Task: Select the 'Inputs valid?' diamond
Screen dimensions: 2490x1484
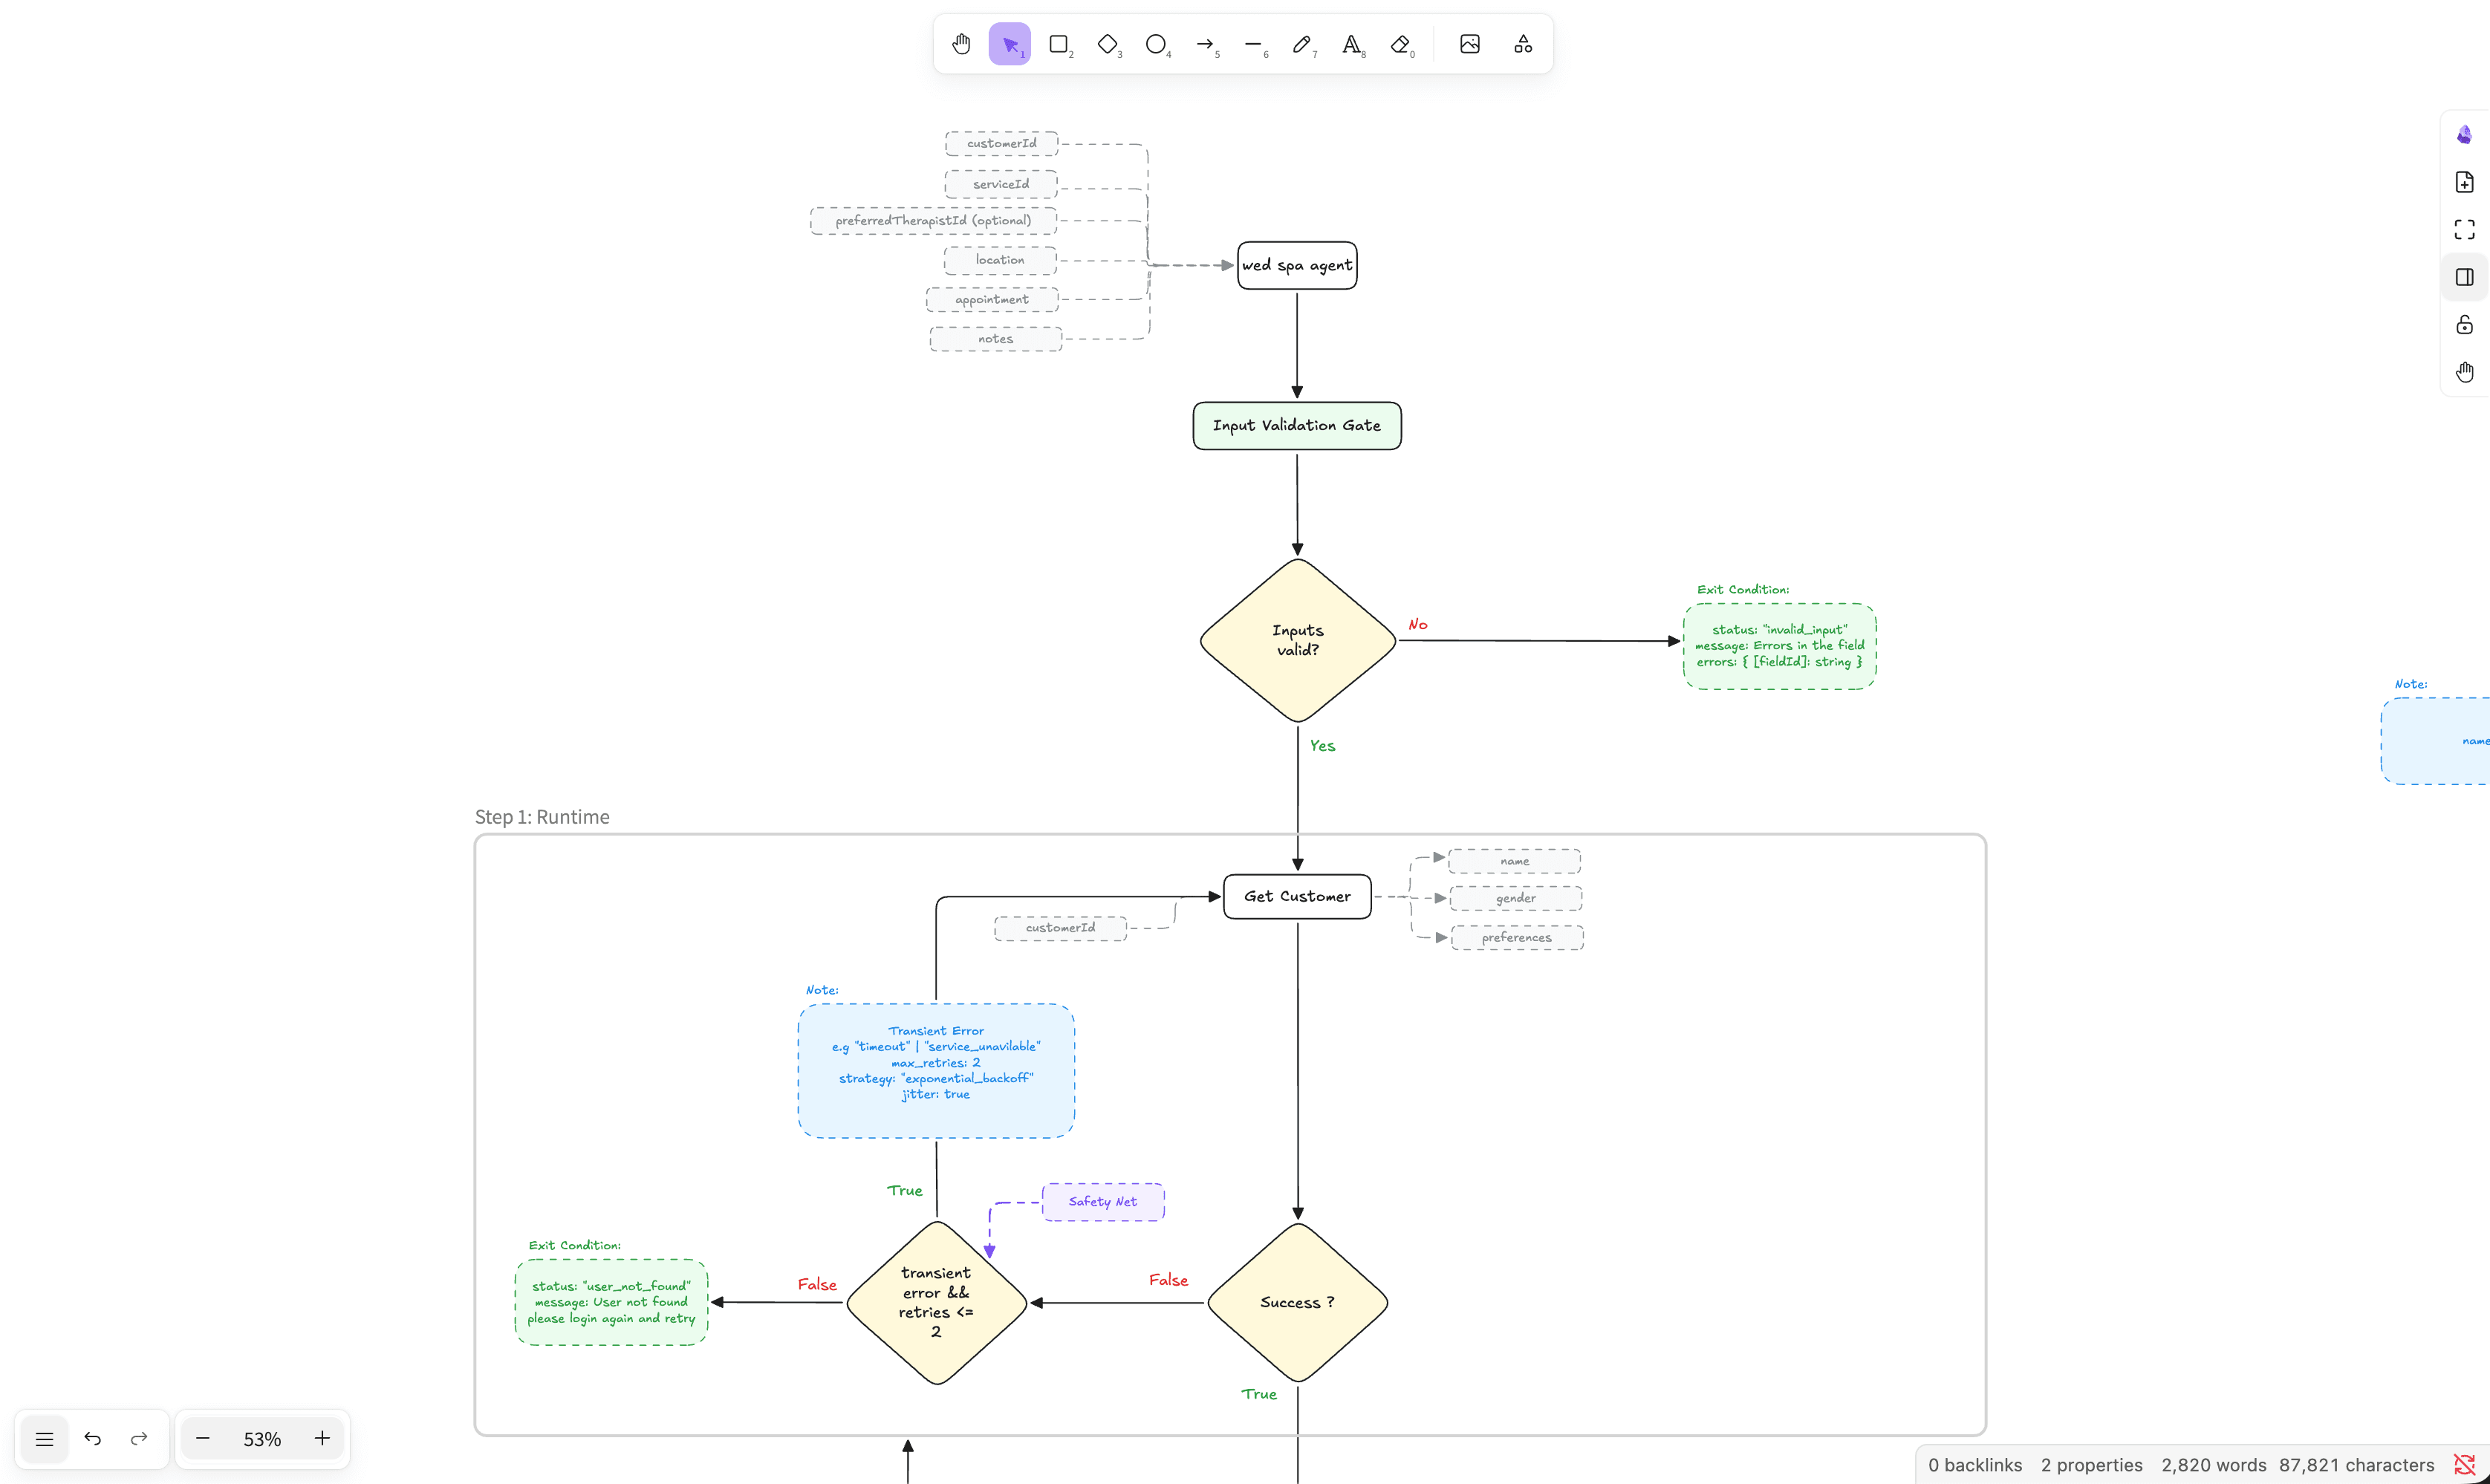Action: [x=1298, y=640]
